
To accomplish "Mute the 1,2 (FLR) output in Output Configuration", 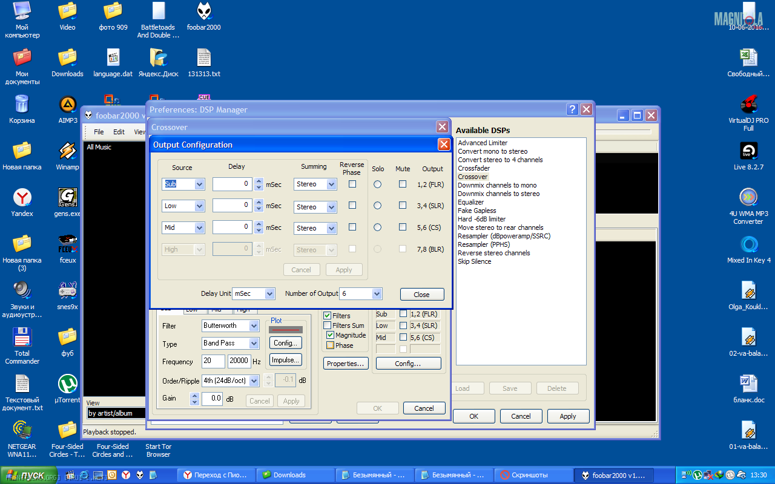I will tap(403, 184).
